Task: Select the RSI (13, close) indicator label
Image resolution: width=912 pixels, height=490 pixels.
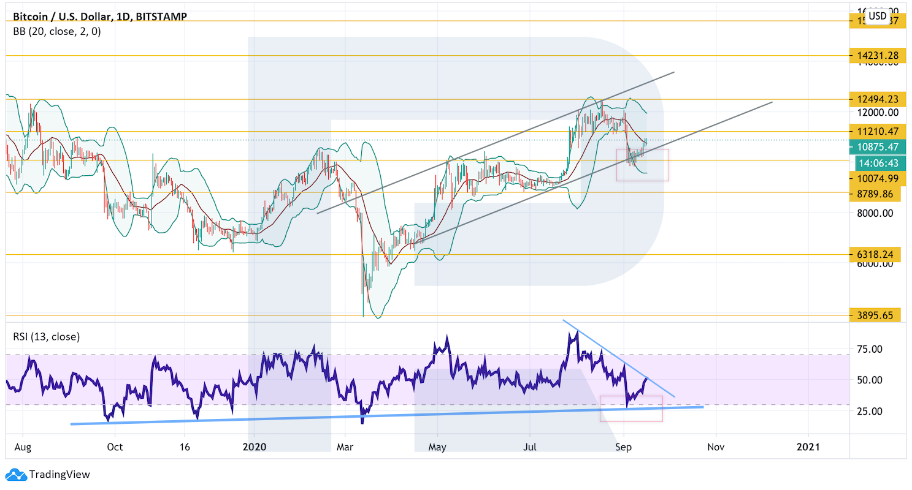Action: click(47, 336)
